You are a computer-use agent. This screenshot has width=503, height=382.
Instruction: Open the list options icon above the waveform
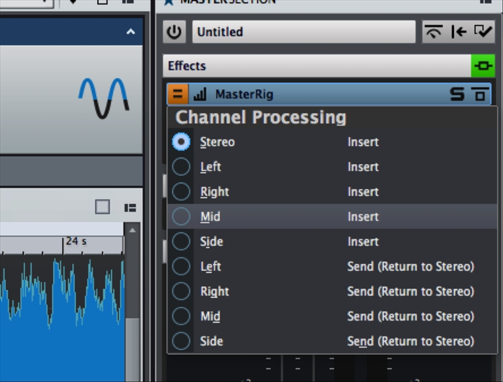coord(130,208)
